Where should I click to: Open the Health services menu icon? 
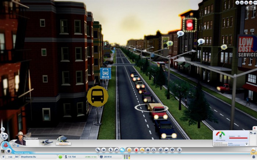[148, 150]
